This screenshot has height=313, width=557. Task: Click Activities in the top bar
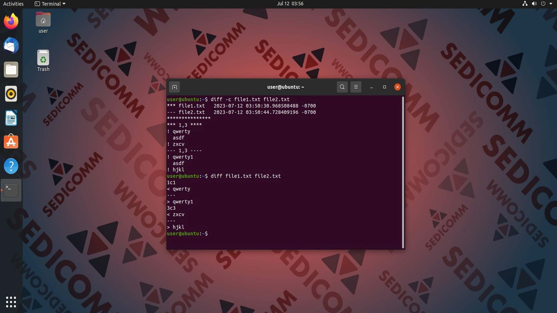pyautogui.click(x=13, y=4)
